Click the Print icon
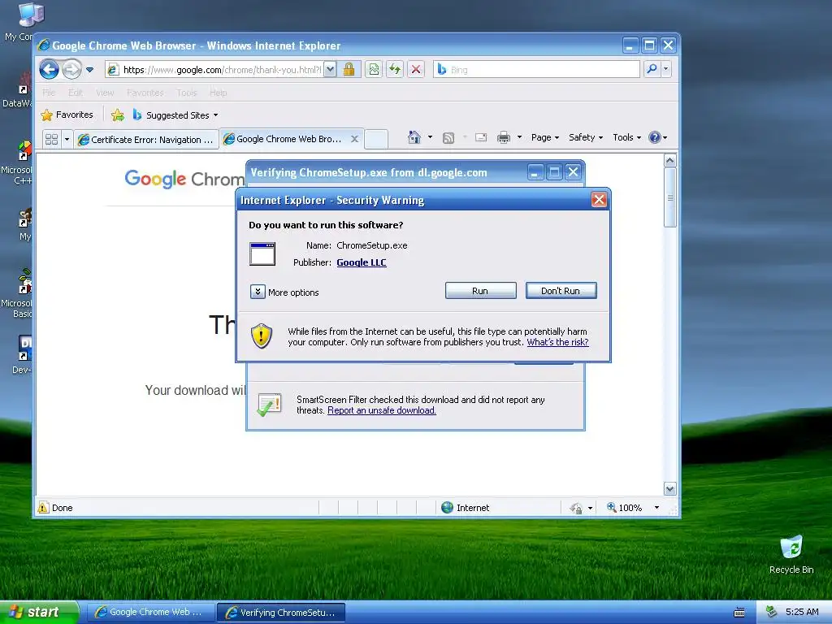 [x=504, y=138]
